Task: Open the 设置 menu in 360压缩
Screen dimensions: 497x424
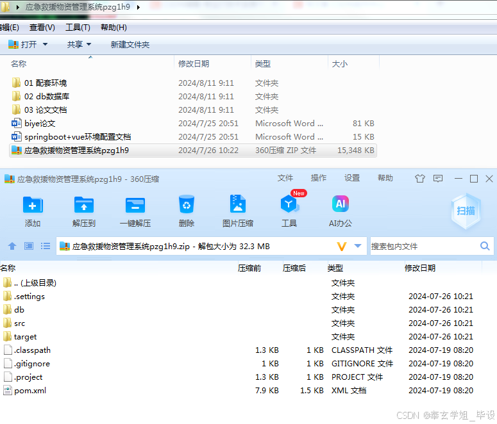Action: point(352,178)
